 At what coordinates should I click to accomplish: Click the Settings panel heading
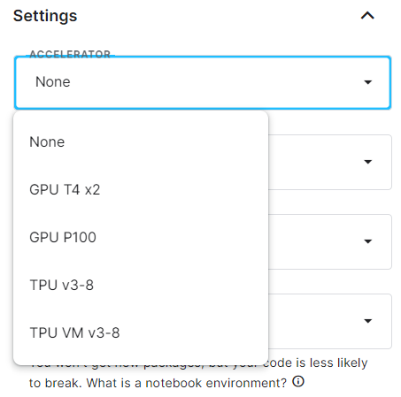45,16
